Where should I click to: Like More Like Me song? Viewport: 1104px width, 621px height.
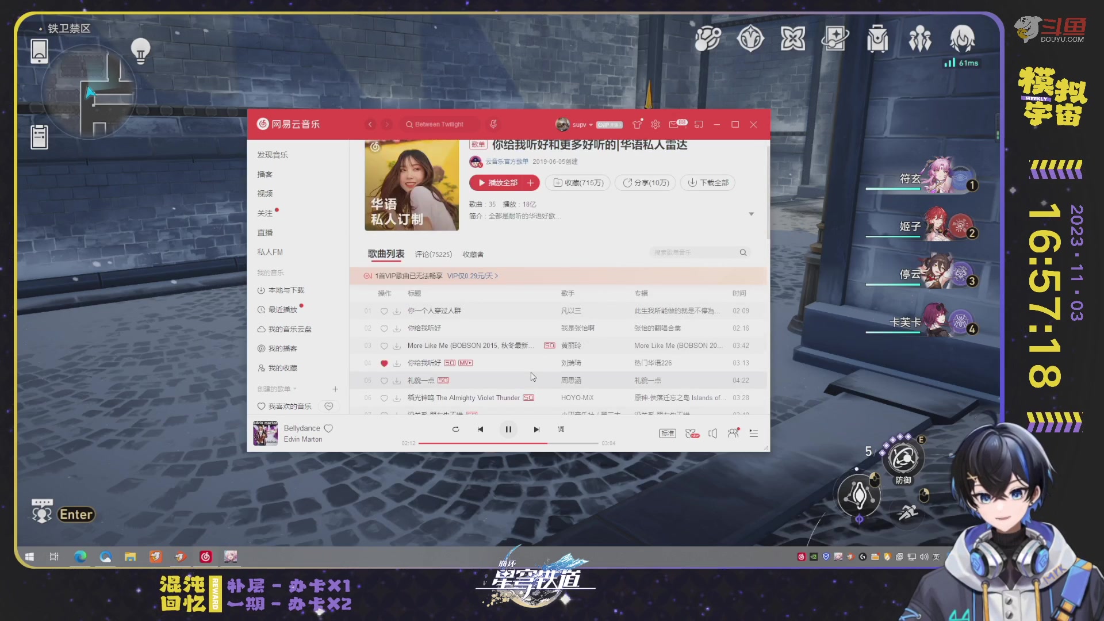[x=384, y=346]
